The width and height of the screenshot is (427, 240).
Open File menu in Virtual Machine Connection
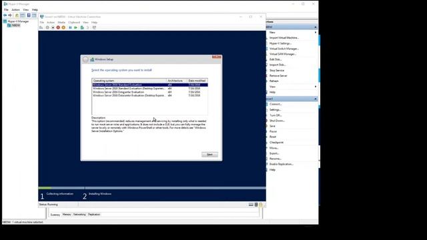click(41, 22)
